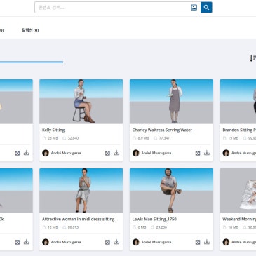Open the Brandon Sitting model title

click(239, 130)
